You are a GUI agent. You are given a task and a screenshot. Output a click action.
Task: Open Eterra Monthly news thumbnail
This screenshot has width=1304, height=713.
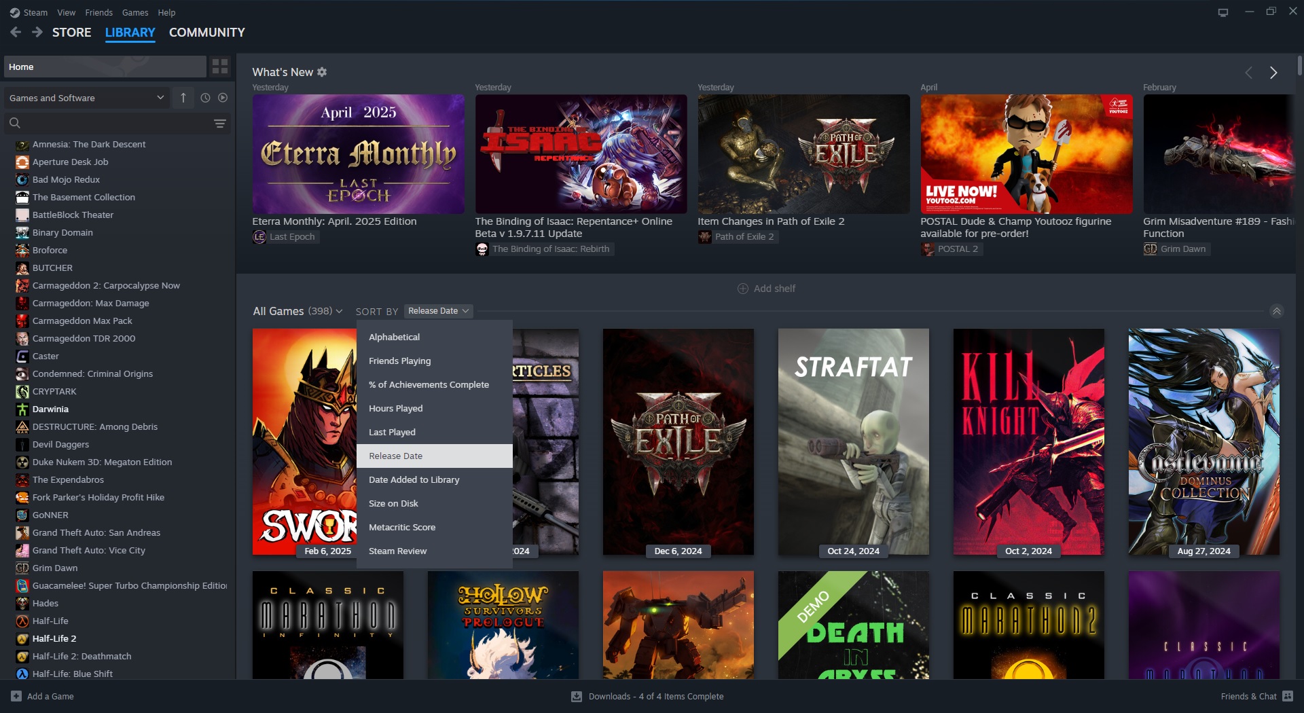point(359,154)
